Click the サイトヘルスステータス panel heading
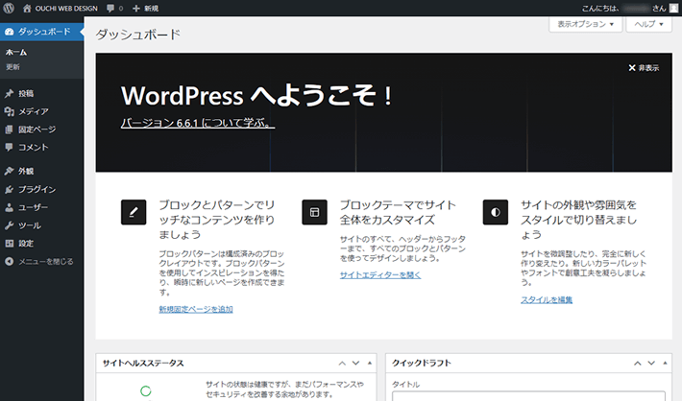The height and width of the screenshot is (401, 682). (143, 364)
